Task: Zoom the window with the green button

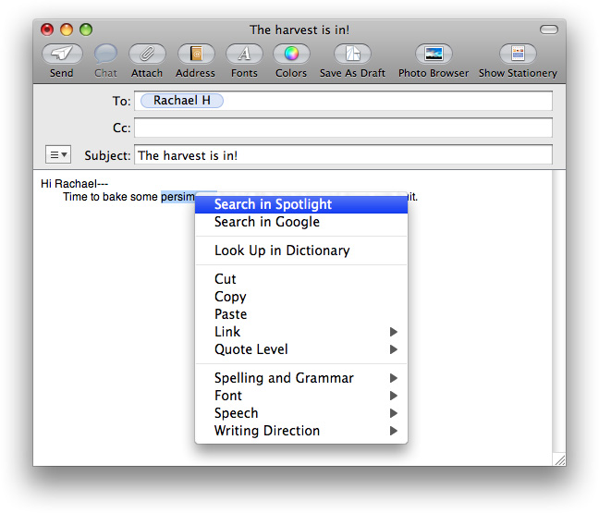Action: 86,30
